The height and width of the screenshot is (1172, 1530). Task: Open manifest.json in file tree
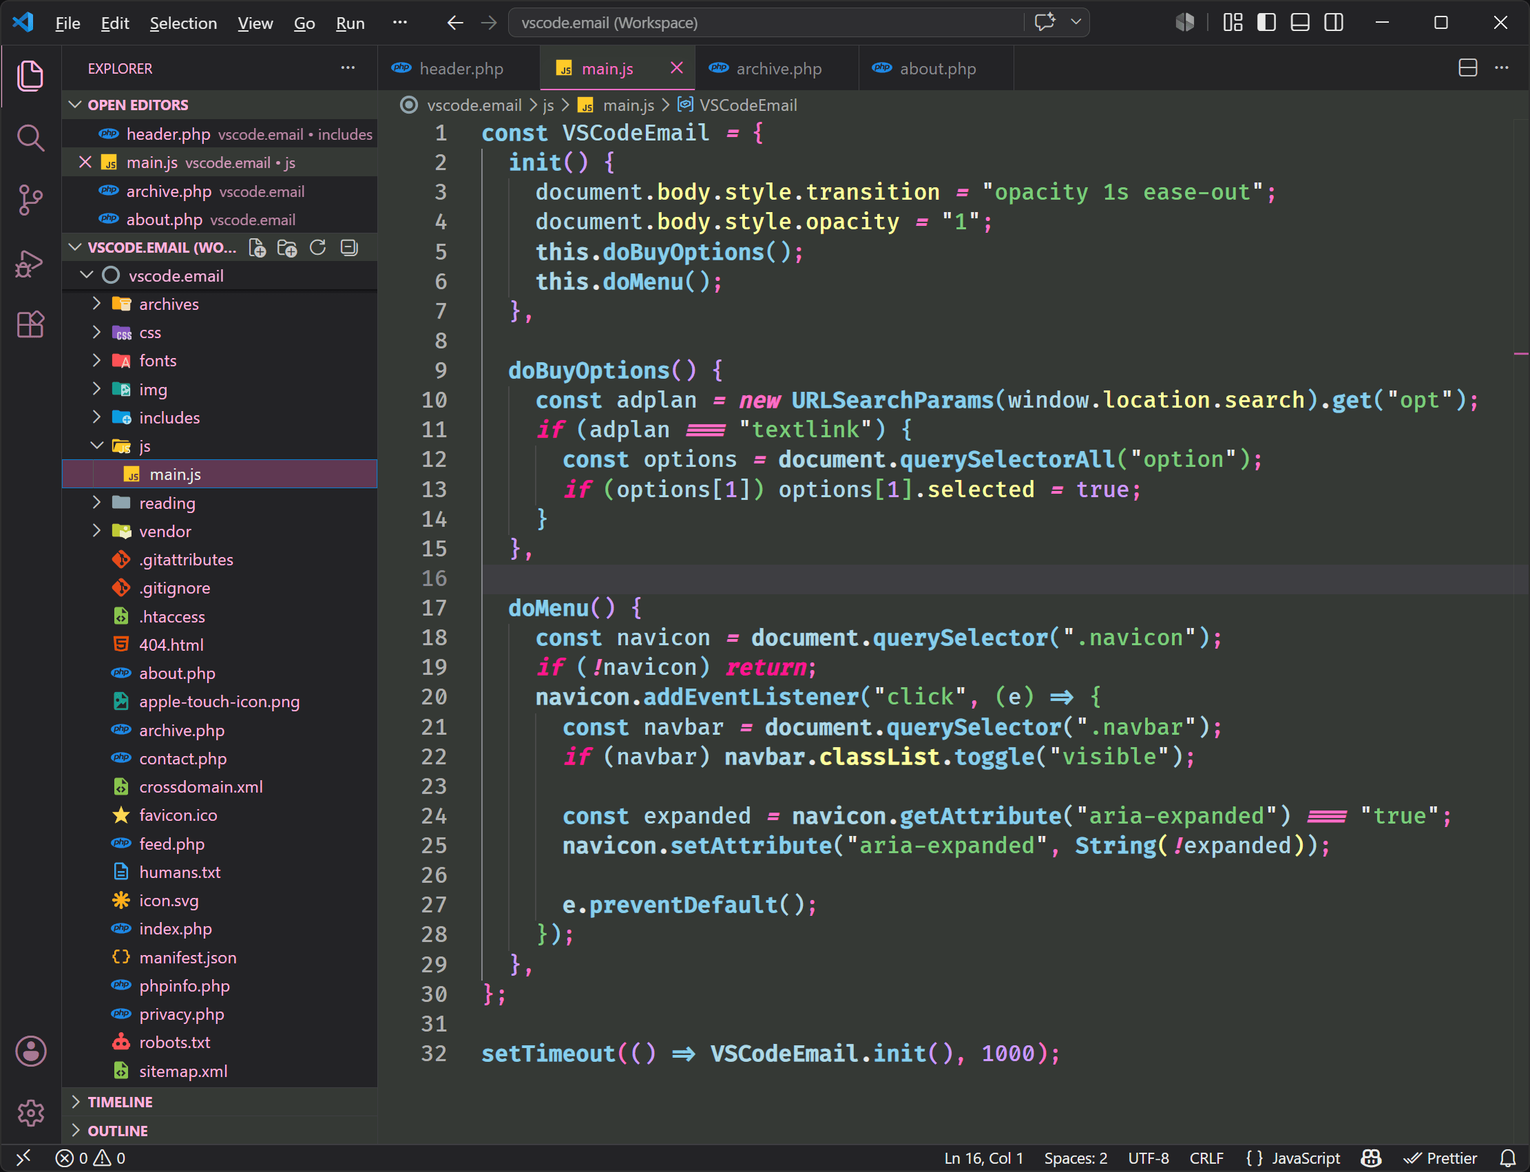[220, 958]
